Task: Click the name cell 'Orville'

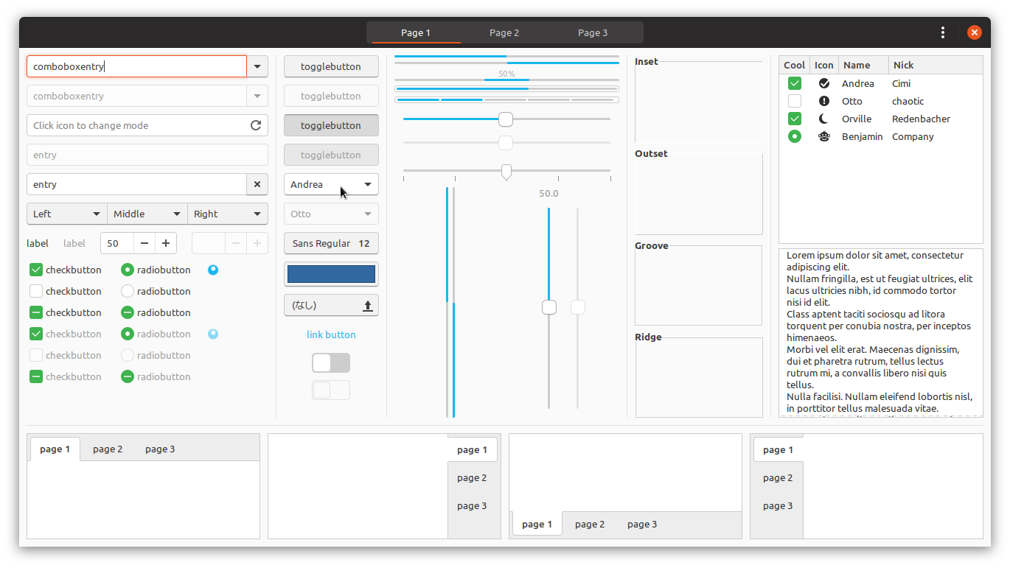Action: 857,119
